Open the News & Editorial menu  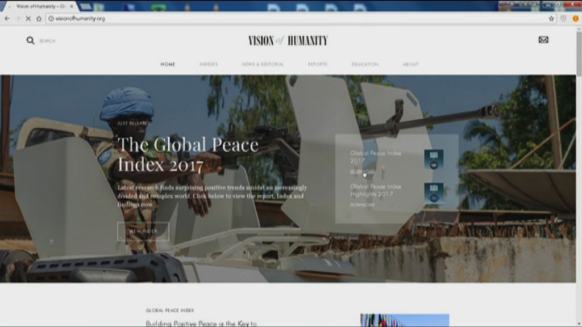coord(263,64)
